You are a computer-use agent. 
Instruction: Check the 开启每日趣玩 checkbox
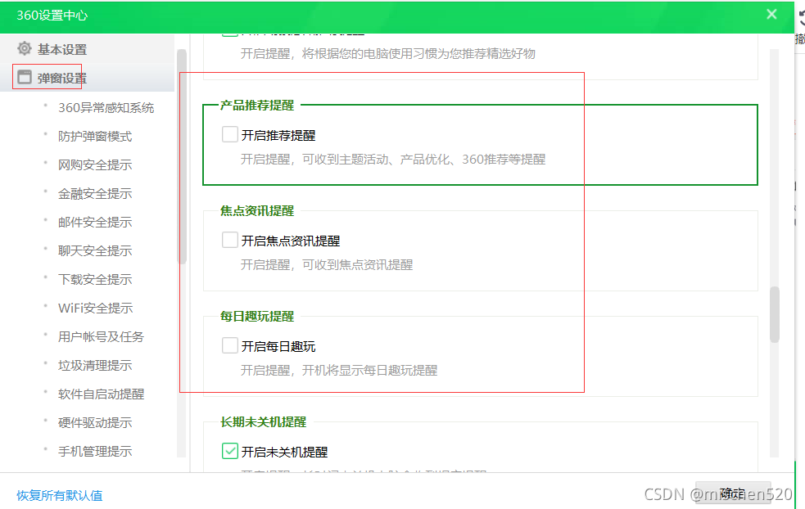point(230,346)
